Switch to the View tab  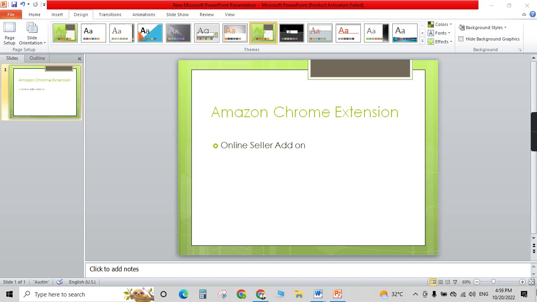(x=230, y=15)
